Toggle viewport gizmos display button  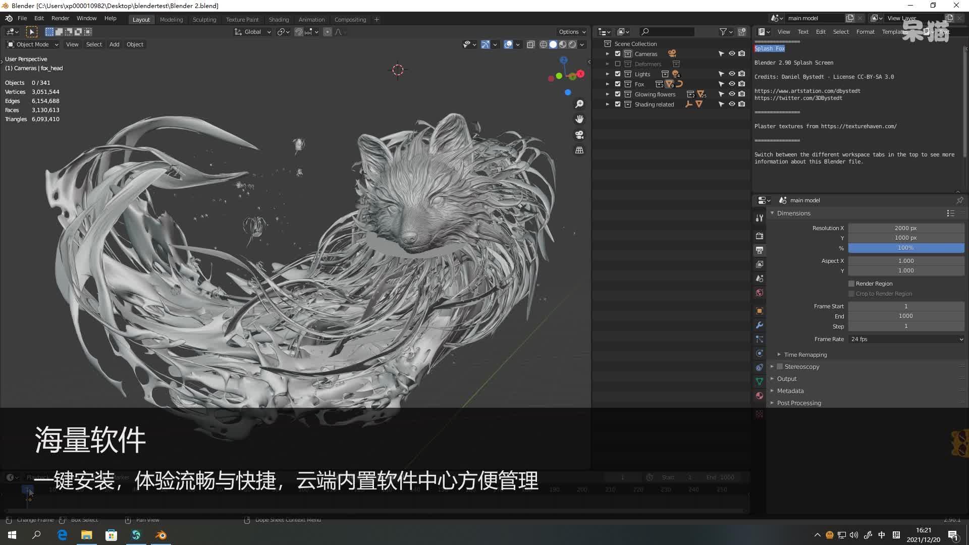pos(485,44)
